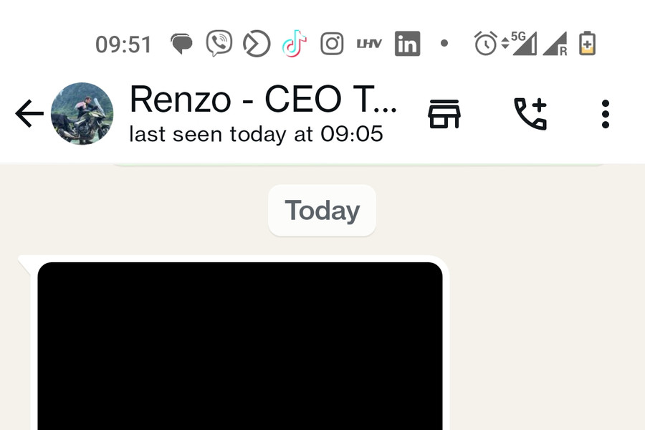Viewport: 645px width, 430px height.
Task: Tap the 'Today' date chip
Action: [322, 211]
